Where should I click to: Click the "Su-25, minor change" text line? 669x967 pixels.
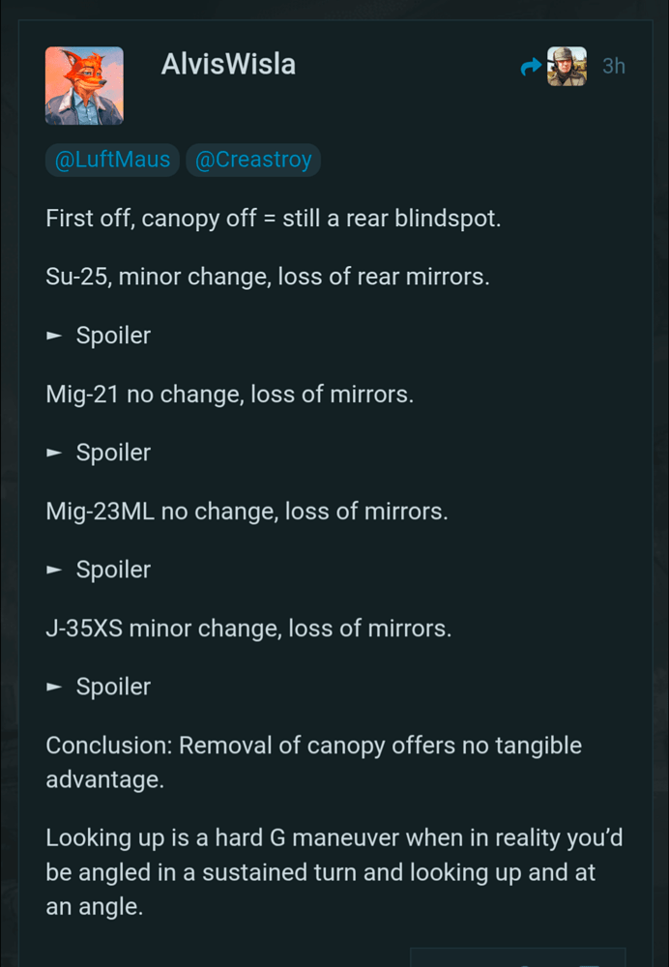[x=268, y=278]
